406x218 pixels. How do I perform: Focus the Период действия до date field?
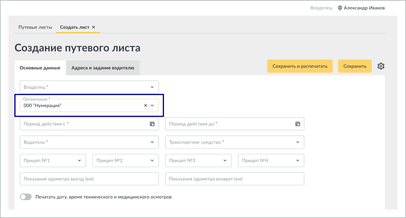pos(234,124)
